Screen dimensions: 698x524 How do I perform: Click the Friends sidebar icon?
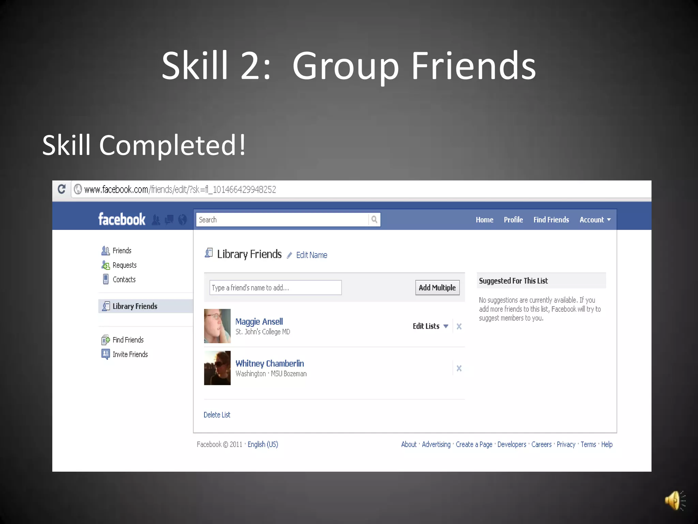pos(106,251)
